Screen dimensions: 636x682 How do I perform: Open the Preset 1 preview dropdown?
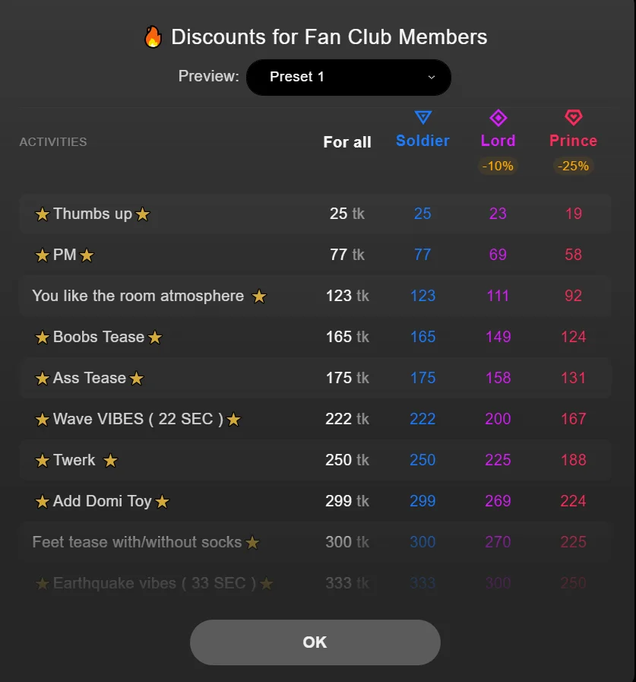(348, 78)
